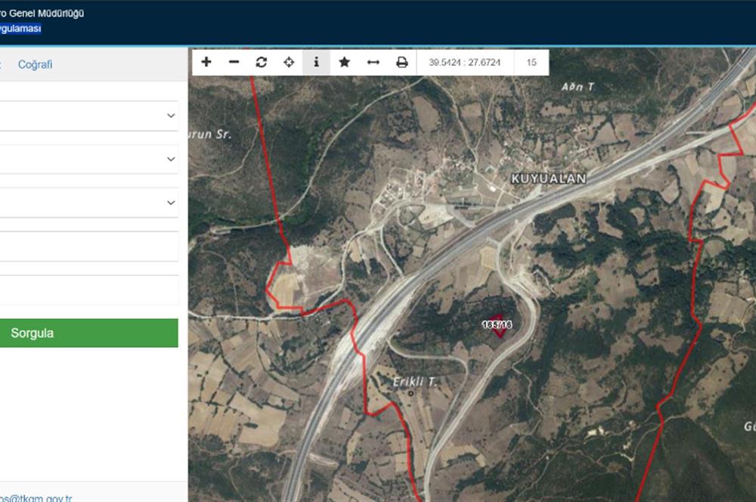The image size is (756, 502).
Task: Click the coordinate display 39.5424 : 27.6724
Action: click(464, 62)
